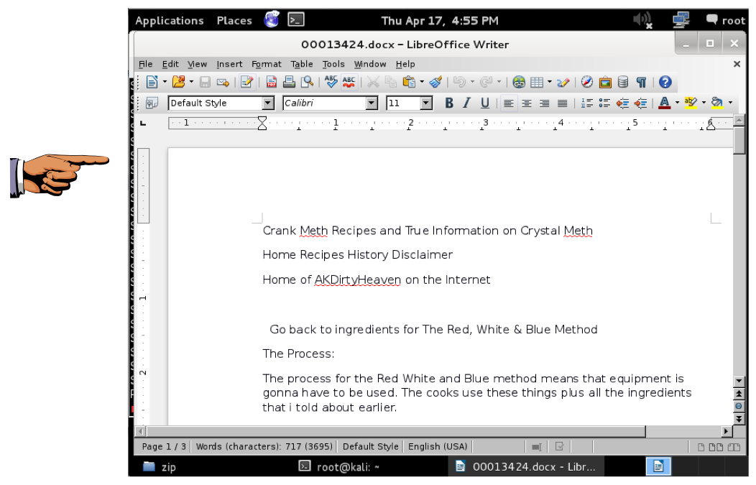Align text left
This screenshot has width=756, height=485.
[x=508, y=103]
